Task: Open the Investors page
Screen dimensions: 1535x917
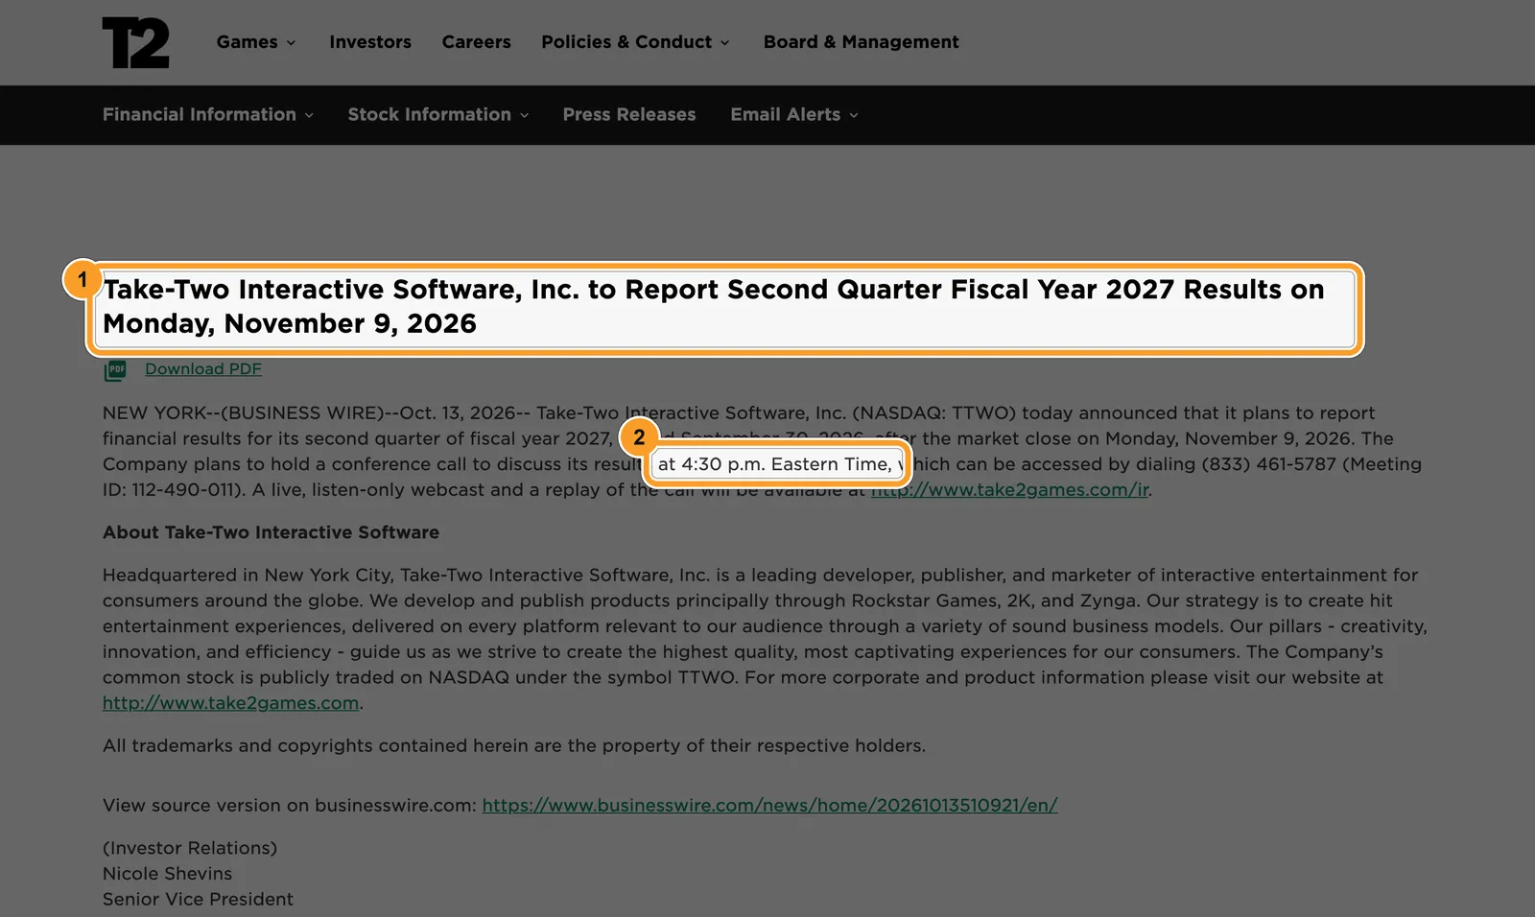Action: tap(370, 42)
